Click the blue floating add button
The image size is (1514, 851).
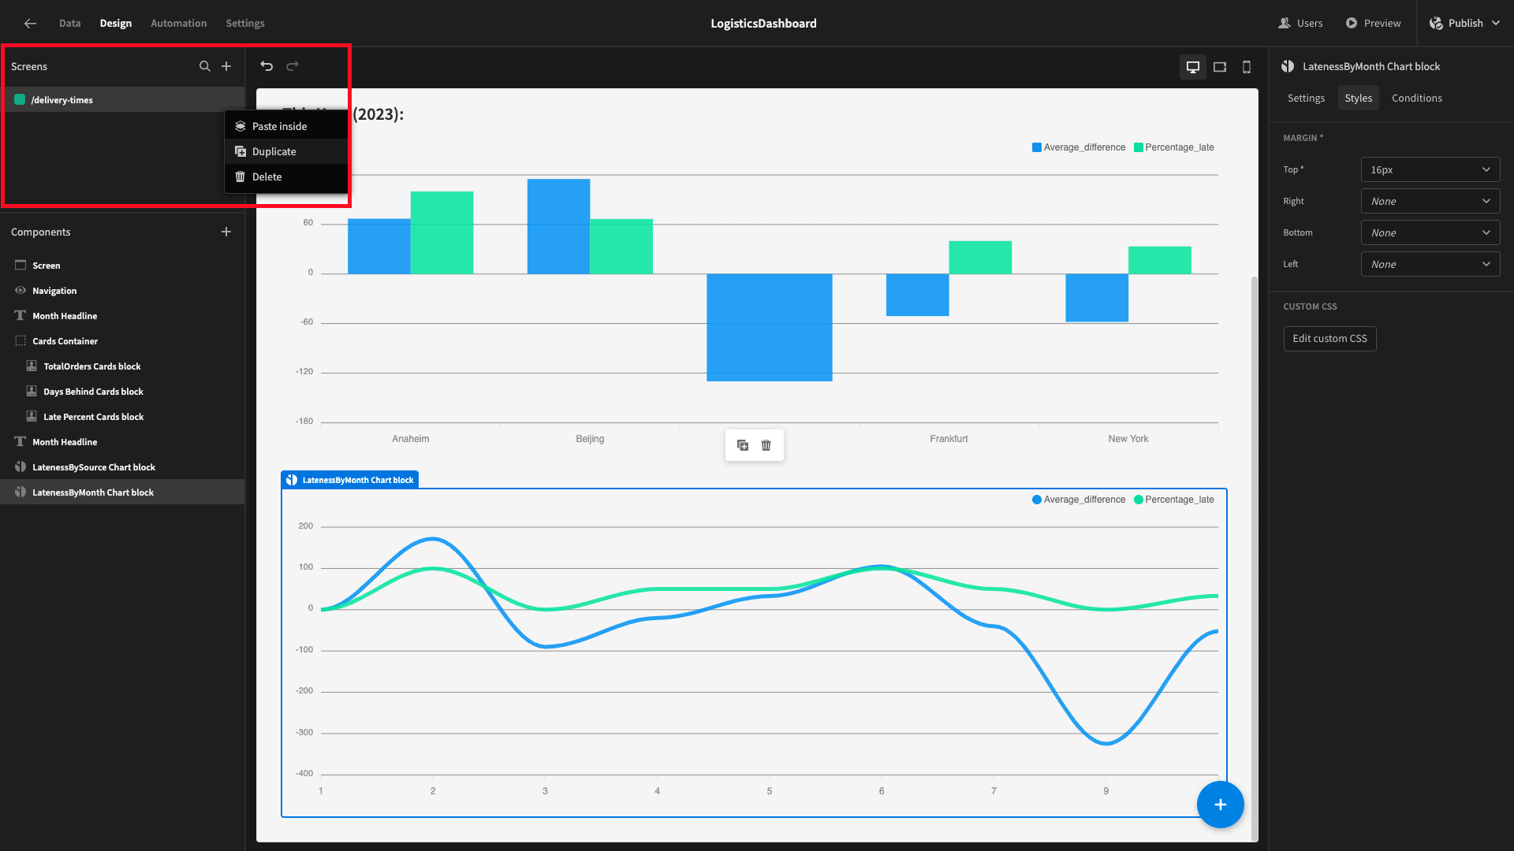[x=1220, y=805]
